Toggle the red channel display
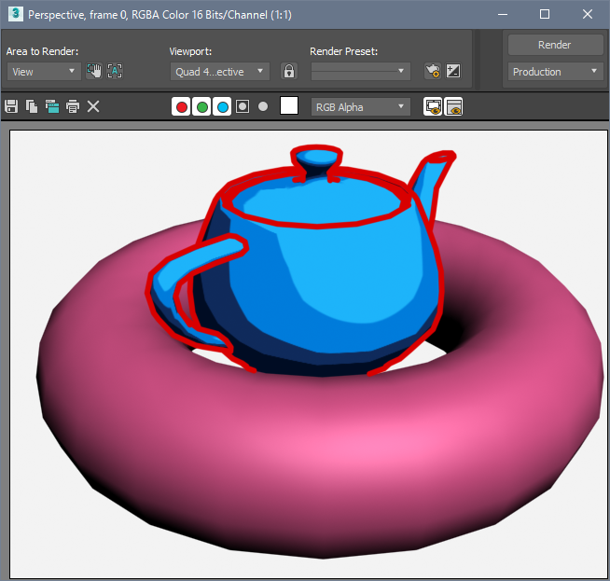 [181, 107]
